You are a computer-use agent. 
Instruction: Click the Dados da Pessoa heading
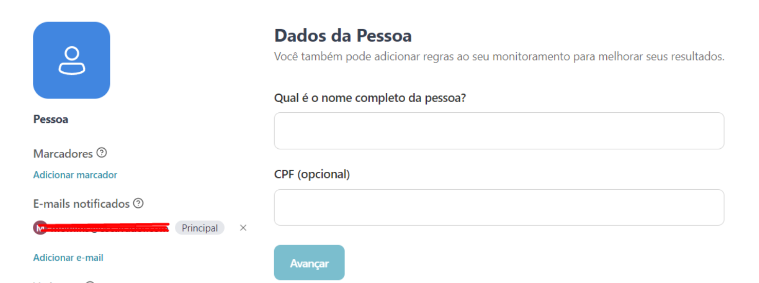coord(343,36)
